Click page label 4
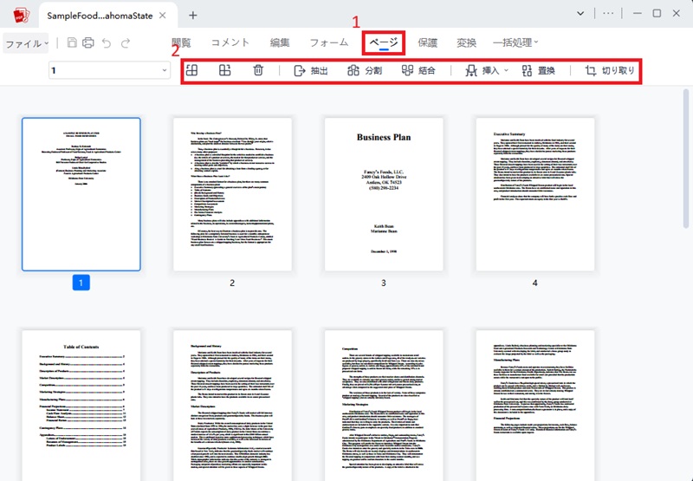693x481 pixels. click(x=534, y=283)
